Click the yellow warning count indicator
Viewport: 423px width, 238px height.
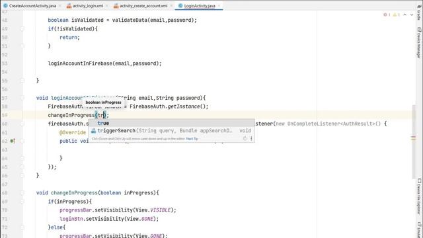click(397, 15)
